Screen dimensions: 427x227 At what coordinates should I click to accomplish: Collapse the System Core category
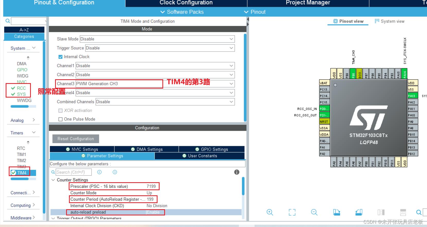(34, 48)
